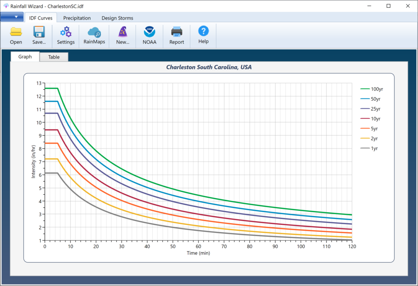The height and width of the screenshot is (286, 418).
Task: Launch RainMaps cloud search icon
Action: [94, 32]
